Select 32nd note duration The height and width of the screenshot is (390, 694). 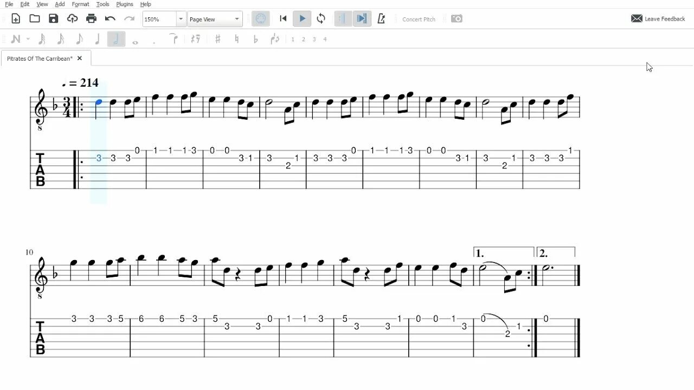tap(42, 39)
